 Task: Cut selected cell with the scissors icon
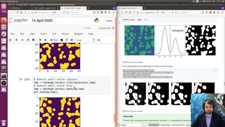(x=22, y=40)
